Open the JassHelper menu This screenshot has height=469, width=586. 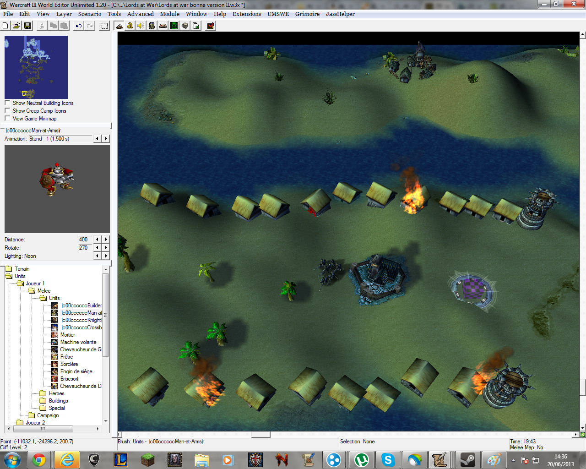click(x=340, y=14)
